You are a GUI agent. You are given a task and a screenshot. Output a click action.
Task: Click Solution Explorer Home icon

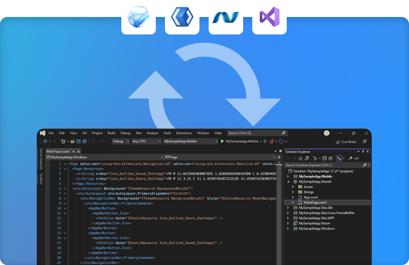click(x=301, y=158)
